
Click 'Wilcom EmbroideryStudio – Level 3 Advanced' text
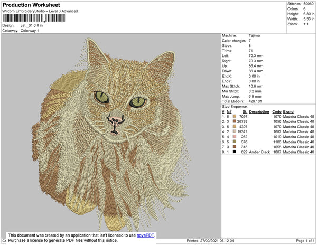40,11
